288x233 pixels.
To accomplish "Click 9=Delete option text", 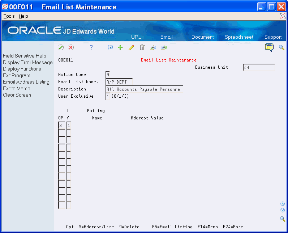I will [129, 227].
